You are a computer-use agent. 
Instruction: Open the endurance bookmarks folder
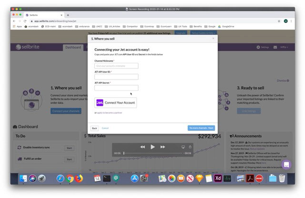click(x=82, y=27)
